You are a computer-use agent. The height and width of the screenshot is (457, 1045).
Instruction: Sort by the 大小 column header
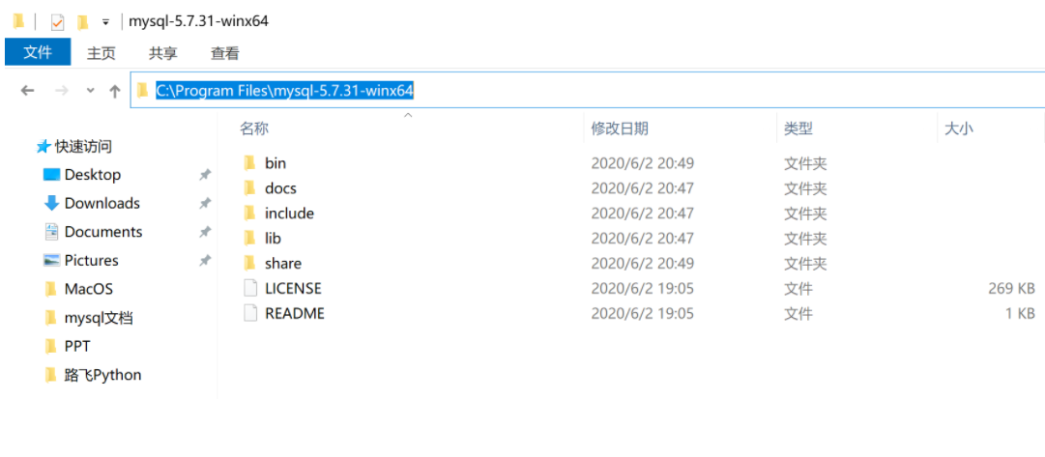point(958,129)
